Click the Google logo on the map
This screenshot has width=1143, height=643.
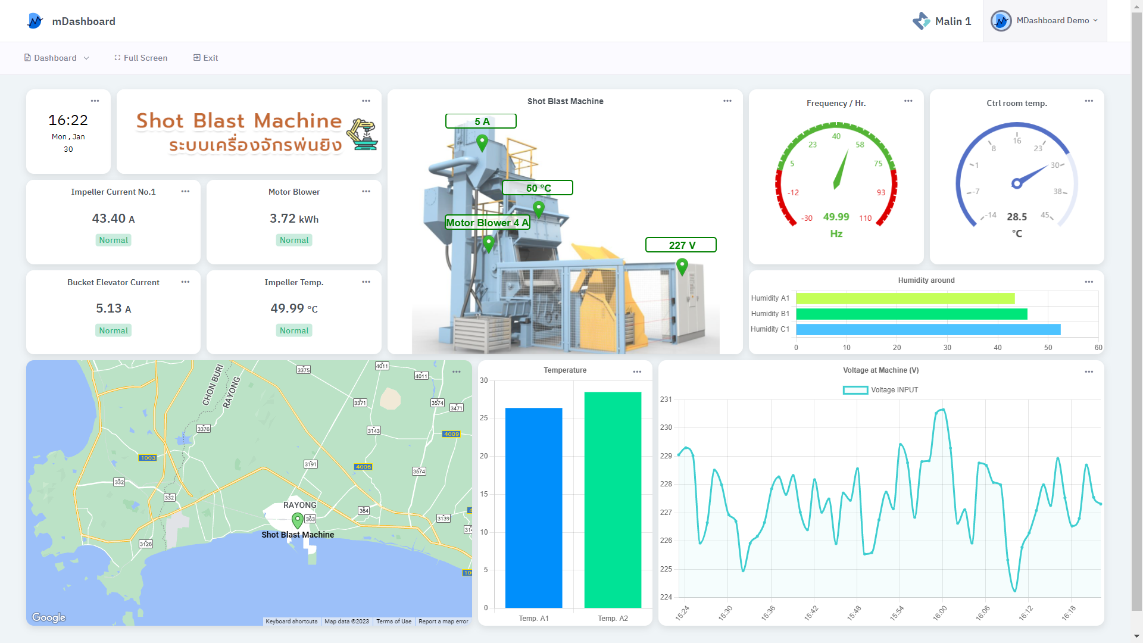(x=48, y=617)
